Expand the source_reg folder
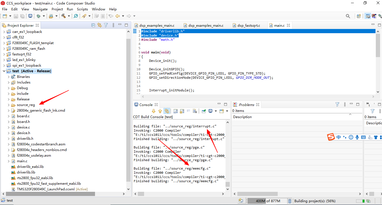 pos(9,105)
